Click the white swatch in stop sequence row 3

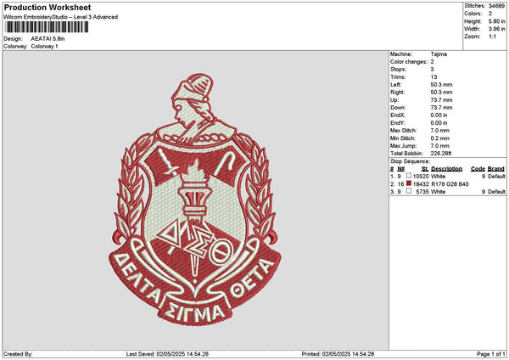tap(409, 191)
